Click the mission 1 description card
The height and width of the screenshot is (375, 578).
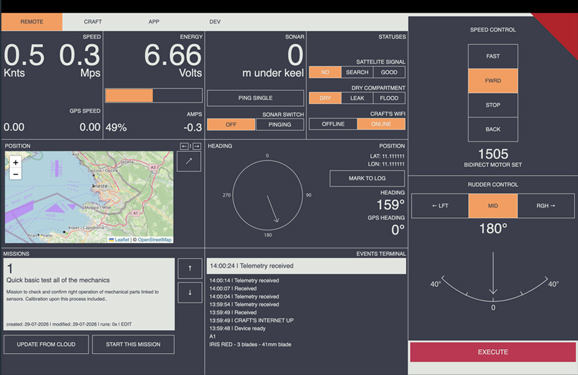89,294
